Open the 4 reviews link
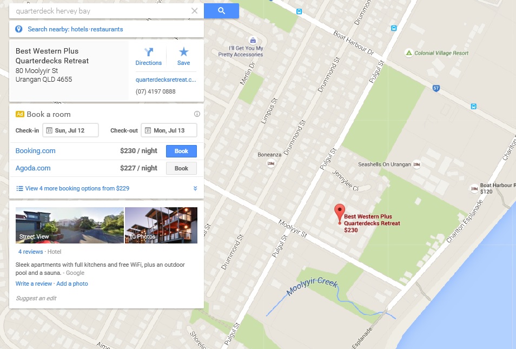516x349 pixels. (31, 252)
